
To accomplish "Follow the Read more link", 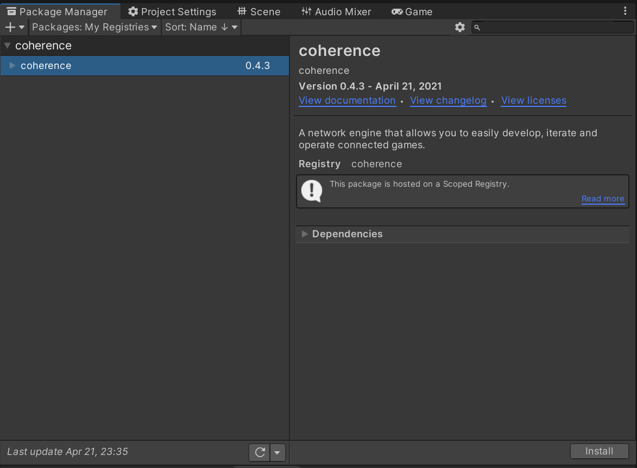I will [x=603, y=199].
